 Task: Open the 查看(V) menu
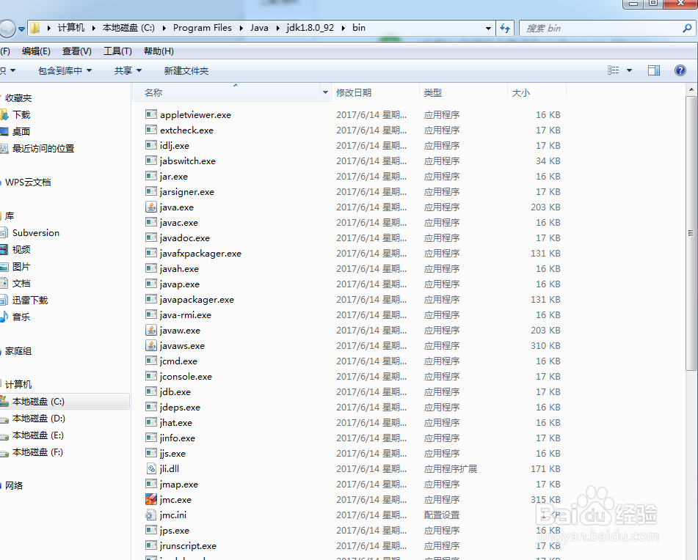[77, 51]
